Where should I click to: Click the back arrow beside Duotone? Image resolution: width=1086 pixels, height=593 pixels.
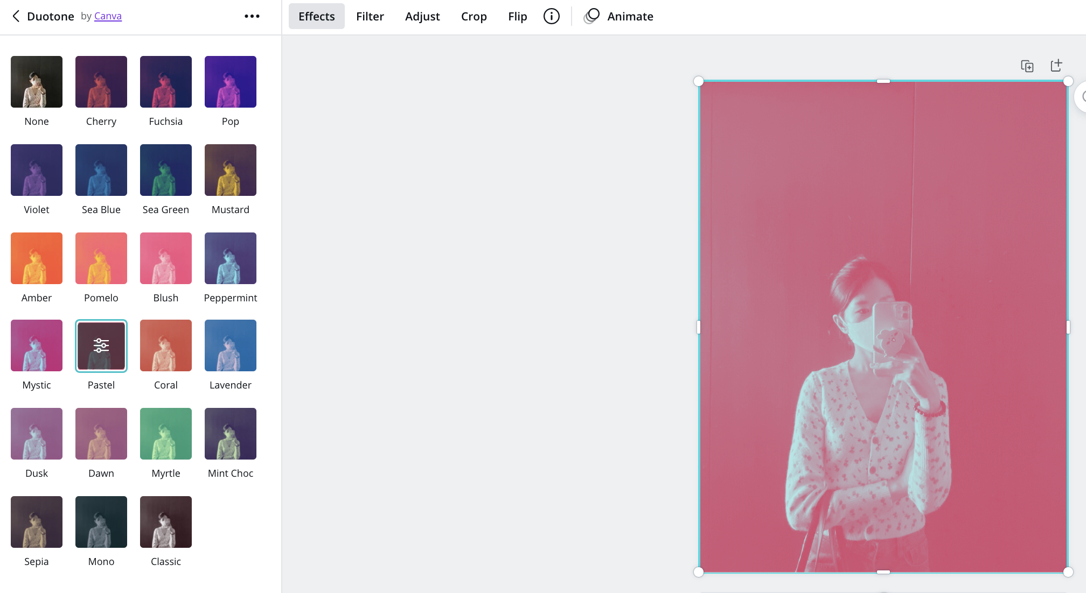16,16
